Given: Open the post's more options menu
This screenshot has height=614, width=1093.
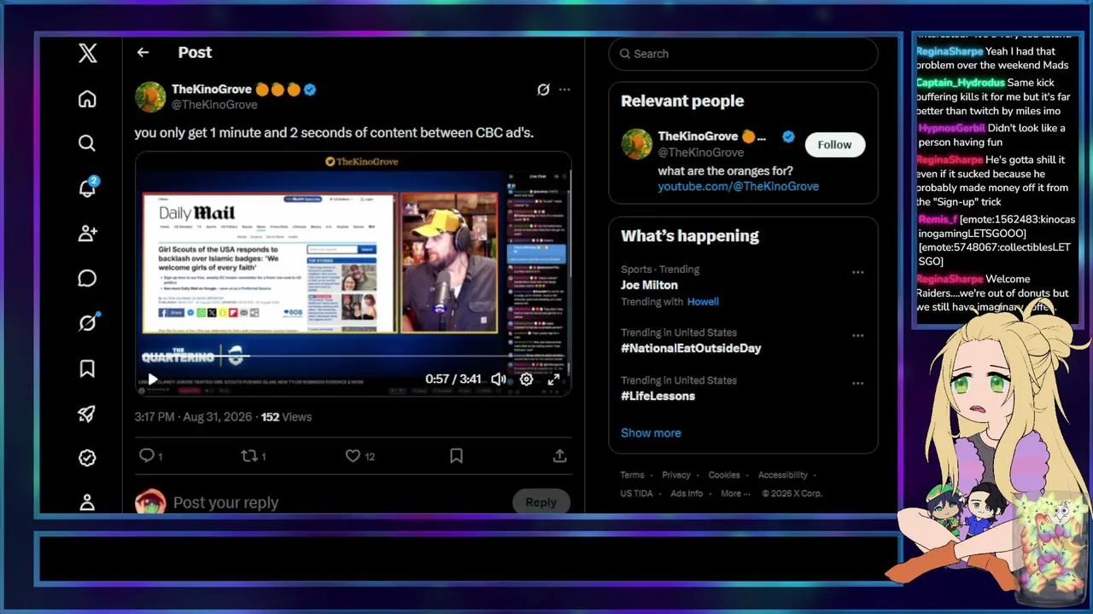Looking at the screenshot, I should [564, 90].
